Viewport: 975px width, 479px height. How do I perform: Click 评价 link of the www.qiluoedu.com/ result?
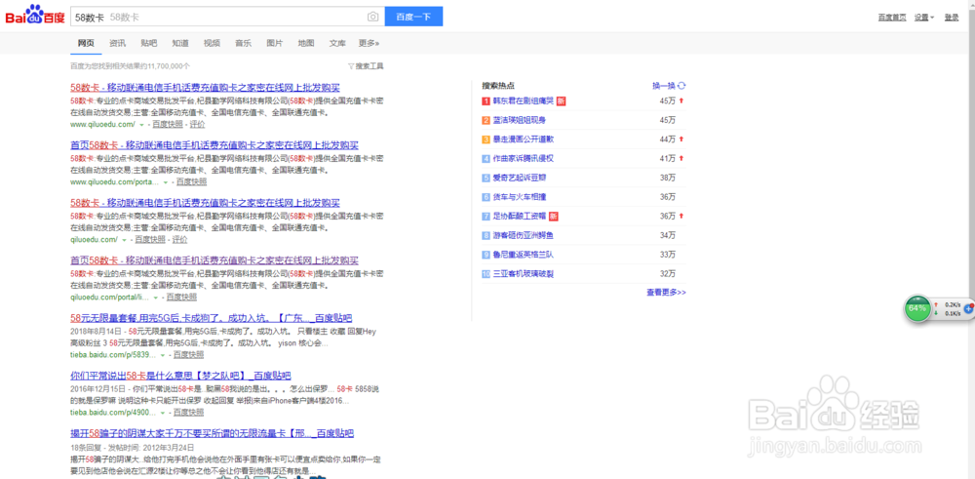[197, 124]
